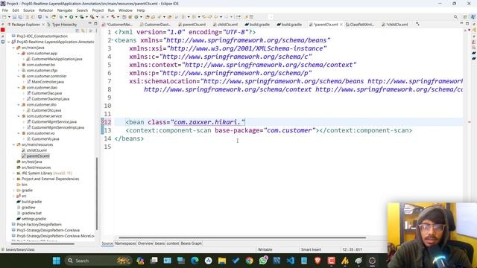Viewport: 477px width, 268px height.
Task: Switch to Type Hierarchy tab
Action: click(x=62, y=25)
